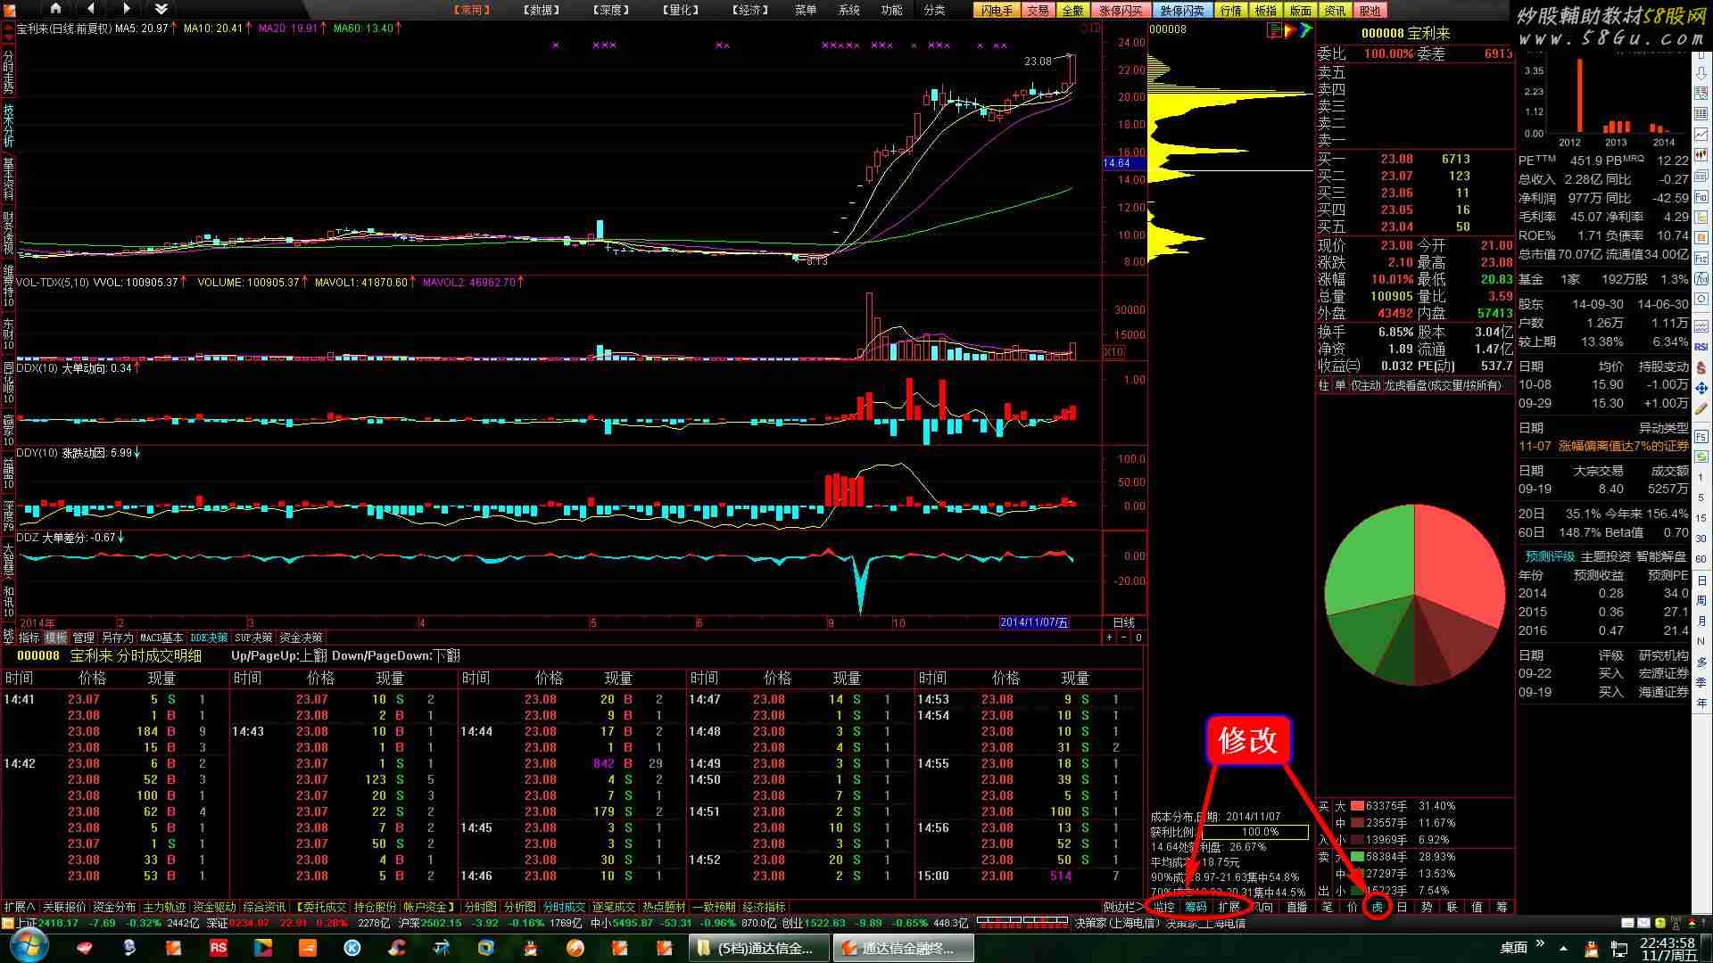This screenshot has width=1713, height=963.
Task: Select the 模板 template tab
Action: point(56,638)
